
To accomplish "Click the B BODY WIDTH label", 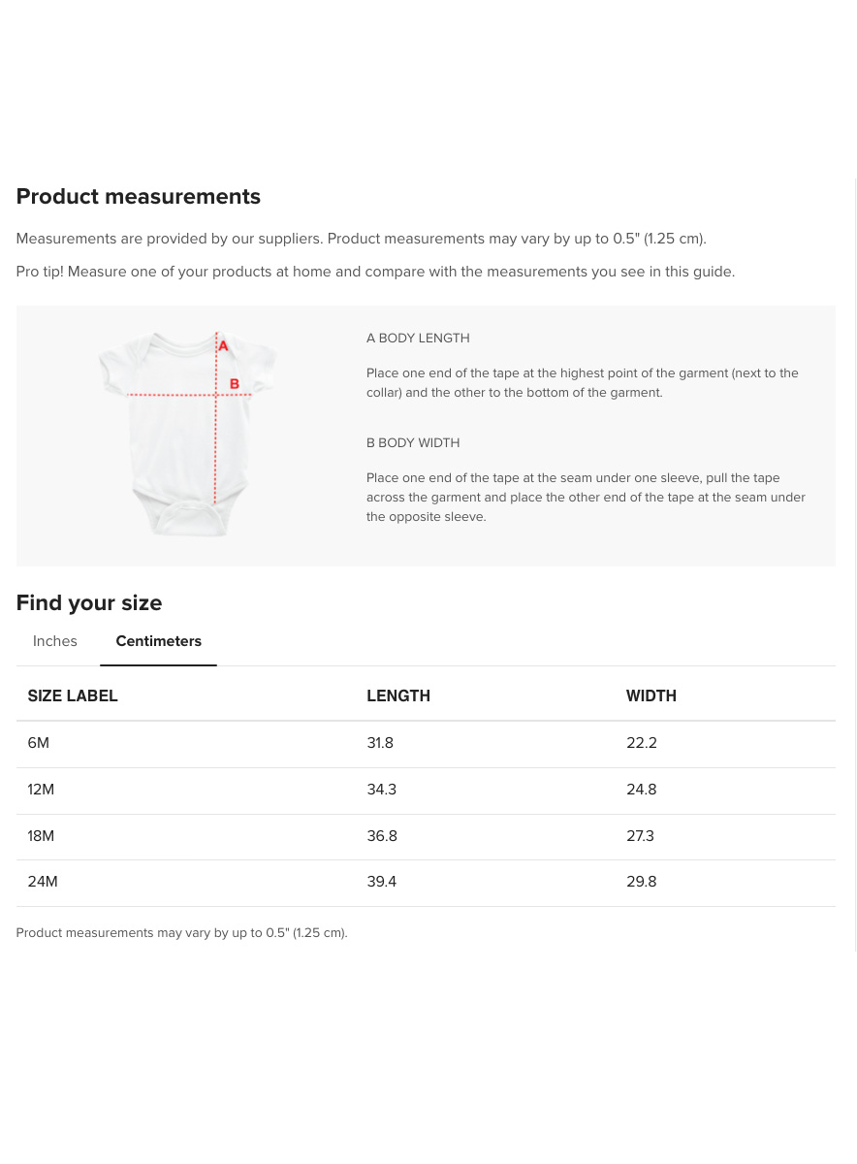I will [413, 443].
